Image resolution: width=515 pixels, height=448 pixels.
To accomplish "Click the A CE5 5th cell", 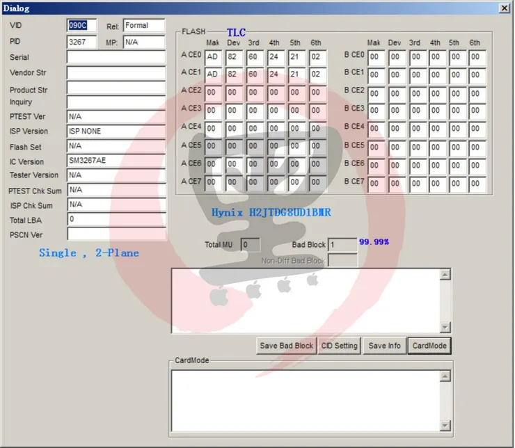I will point(296,146).
